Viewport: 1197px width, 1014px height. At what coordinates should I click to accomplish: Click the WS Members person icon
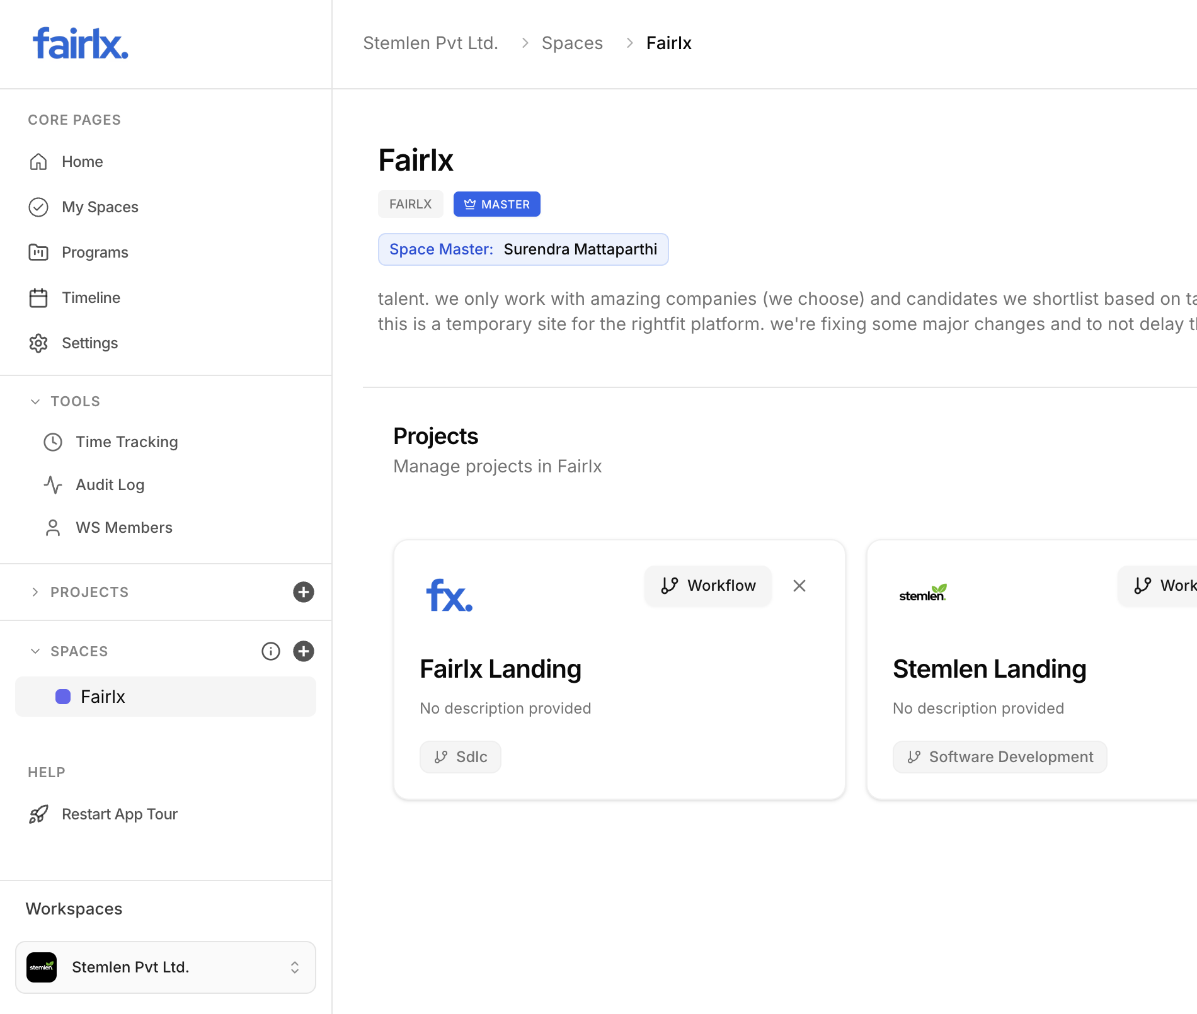[x=53, y=528]
